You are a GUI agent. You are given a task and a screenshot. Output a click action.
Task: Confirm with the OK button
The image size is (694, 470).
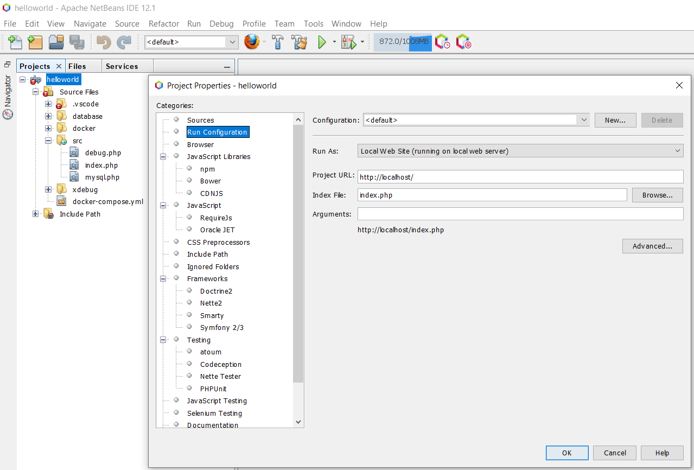pyautogui.click(x=567, y=453)
